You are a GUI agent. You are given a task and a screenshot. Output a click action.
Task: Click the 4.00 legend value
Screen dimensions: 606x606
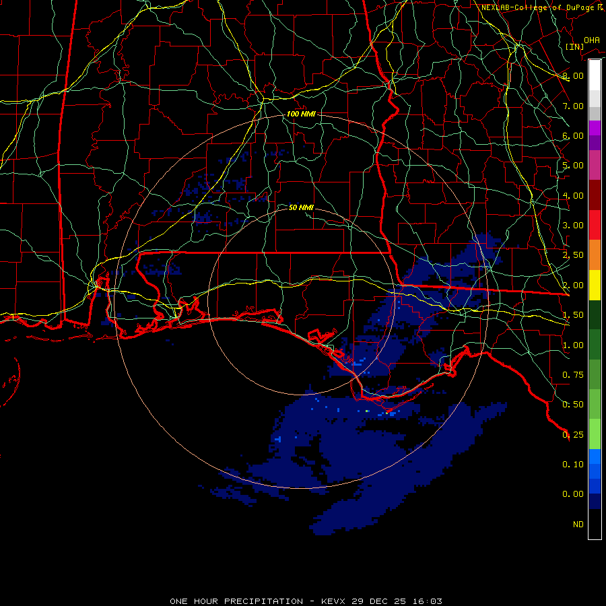pyautogui.click(x=573, y=195)
